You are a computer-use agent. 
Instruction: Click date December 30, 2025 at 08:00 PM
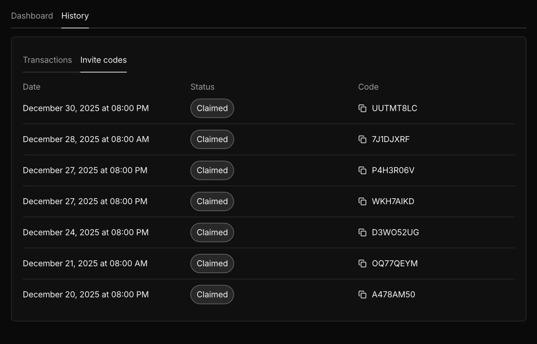tap(85, 109)
